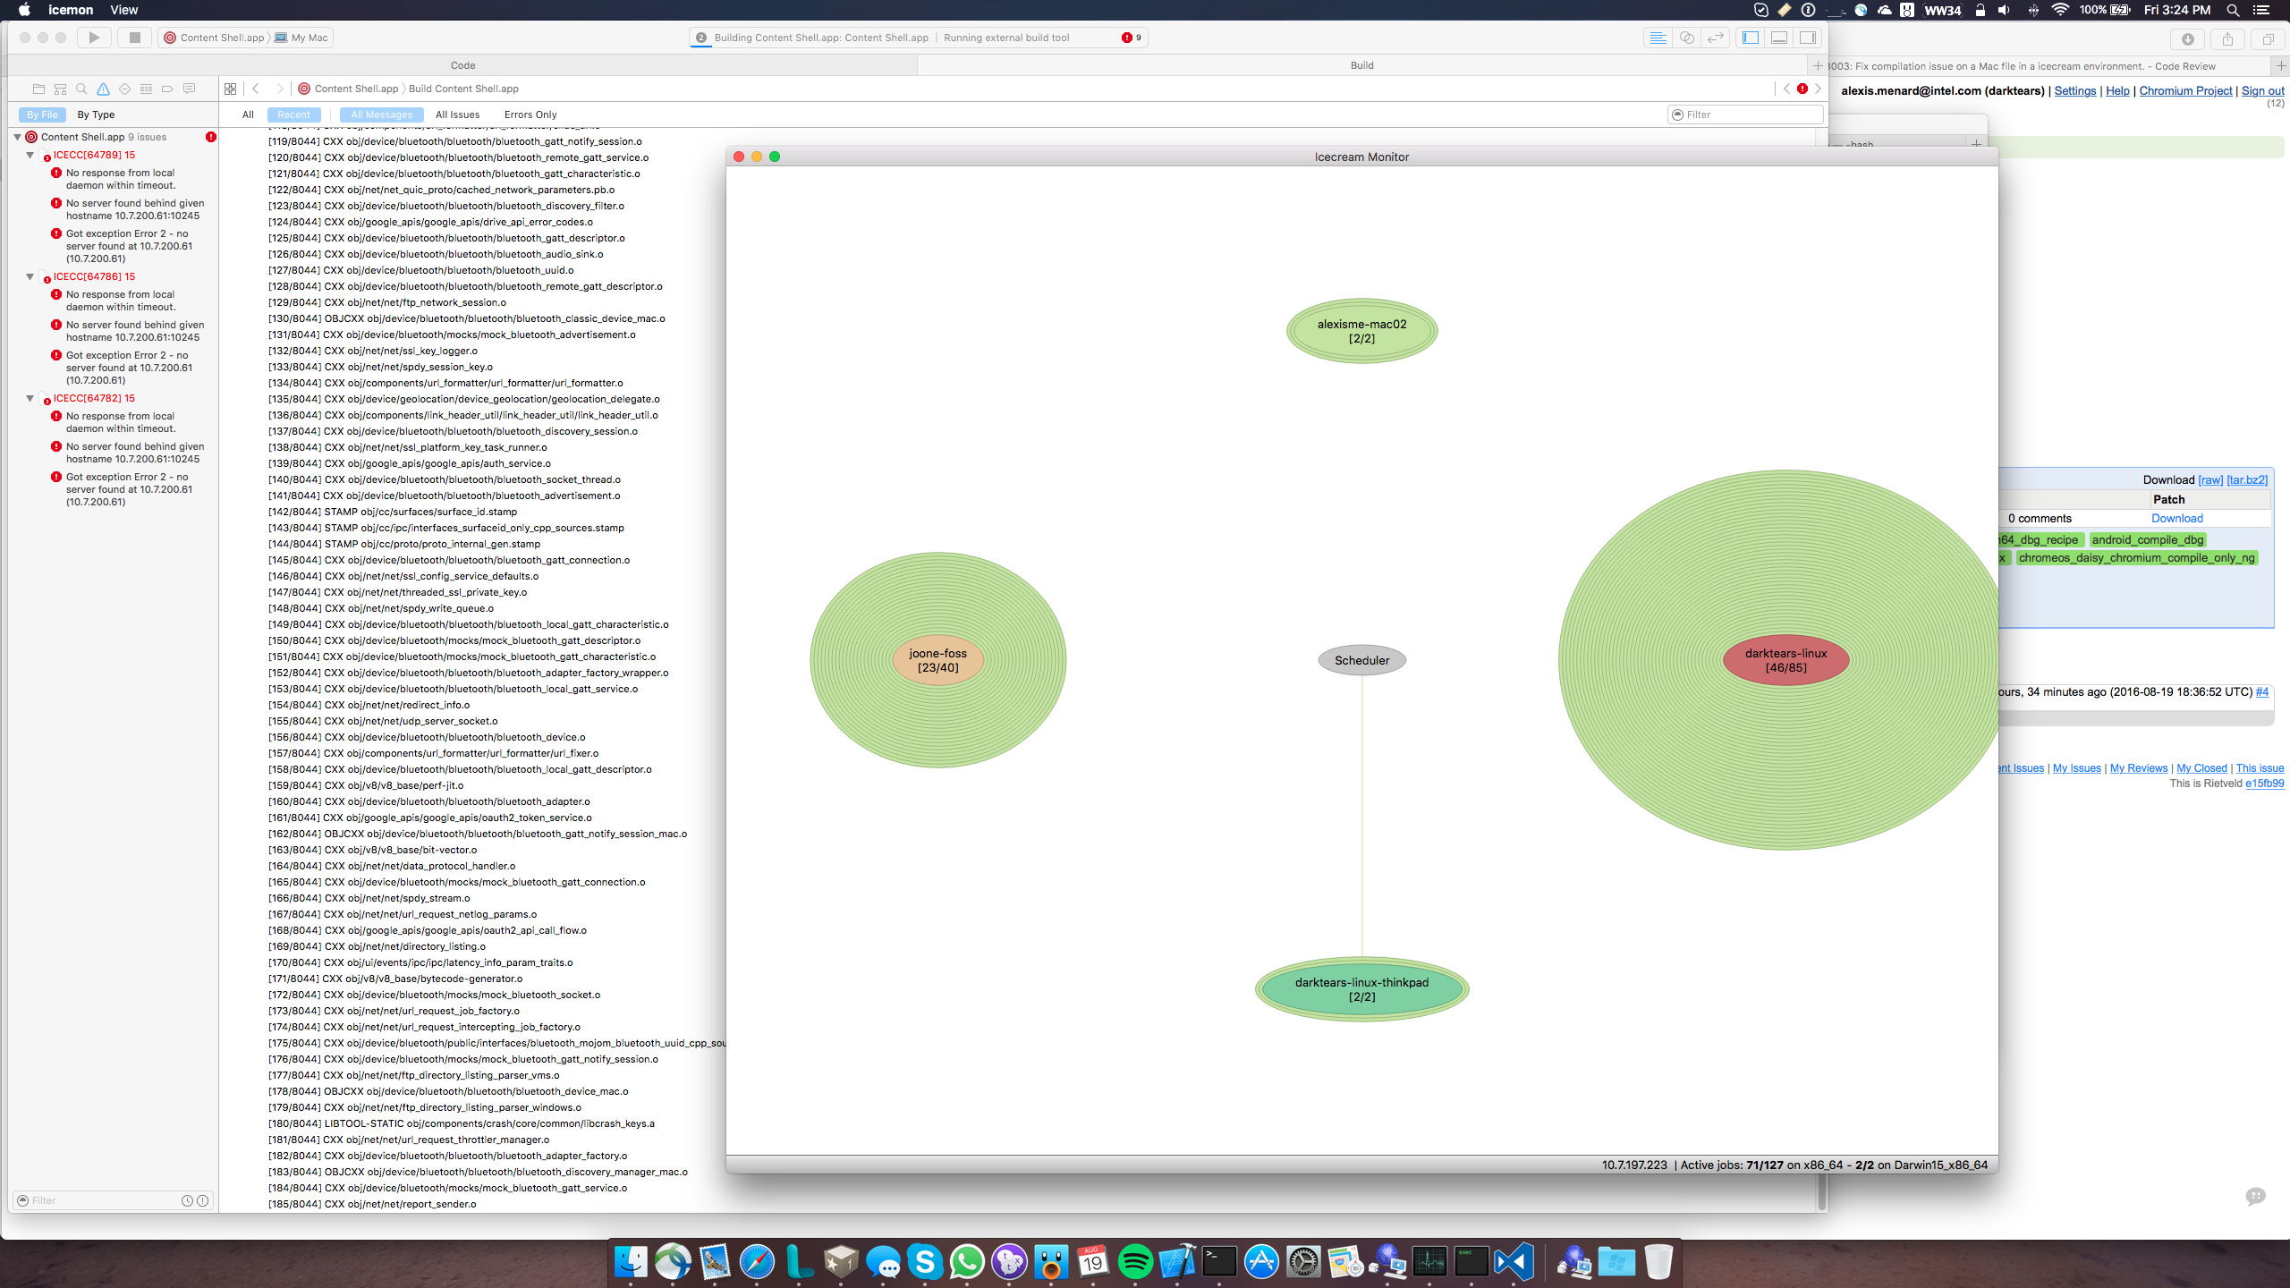Toggle the bottom debug area button
2290x1288 pixels.
point(1779,38)
